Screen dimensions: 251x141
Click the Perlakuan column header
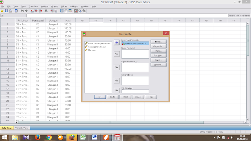[x=23, y=20]
